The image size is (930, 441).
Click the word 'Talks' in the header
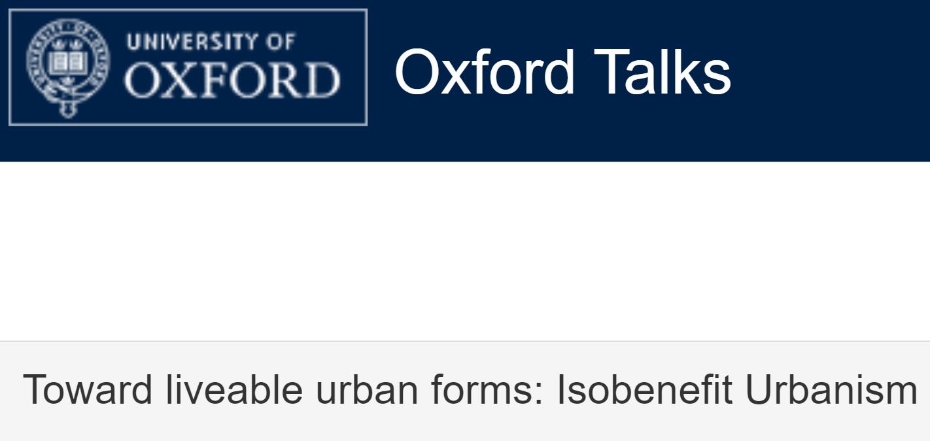tap(662, 73)
